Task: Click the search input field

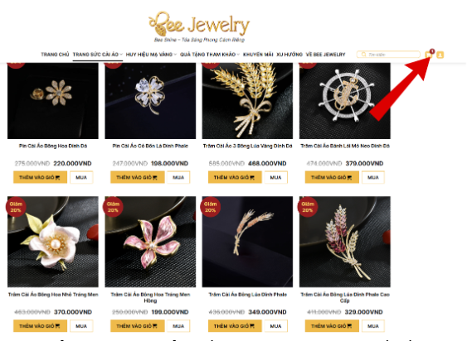Action: tap(388, 55)
